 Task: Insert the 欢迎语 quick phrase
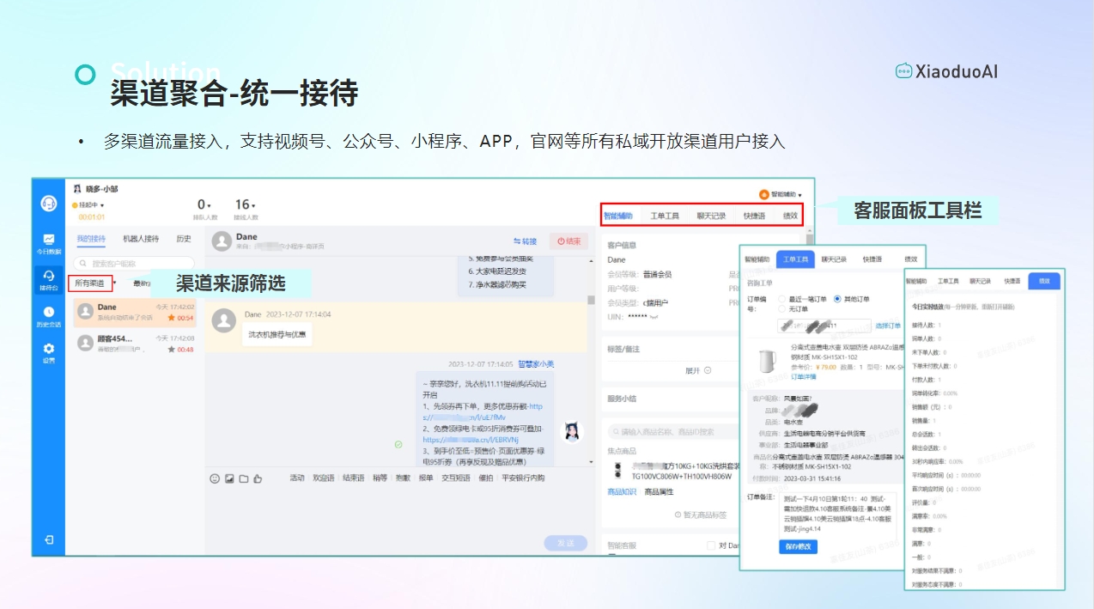tap(324, 478)
